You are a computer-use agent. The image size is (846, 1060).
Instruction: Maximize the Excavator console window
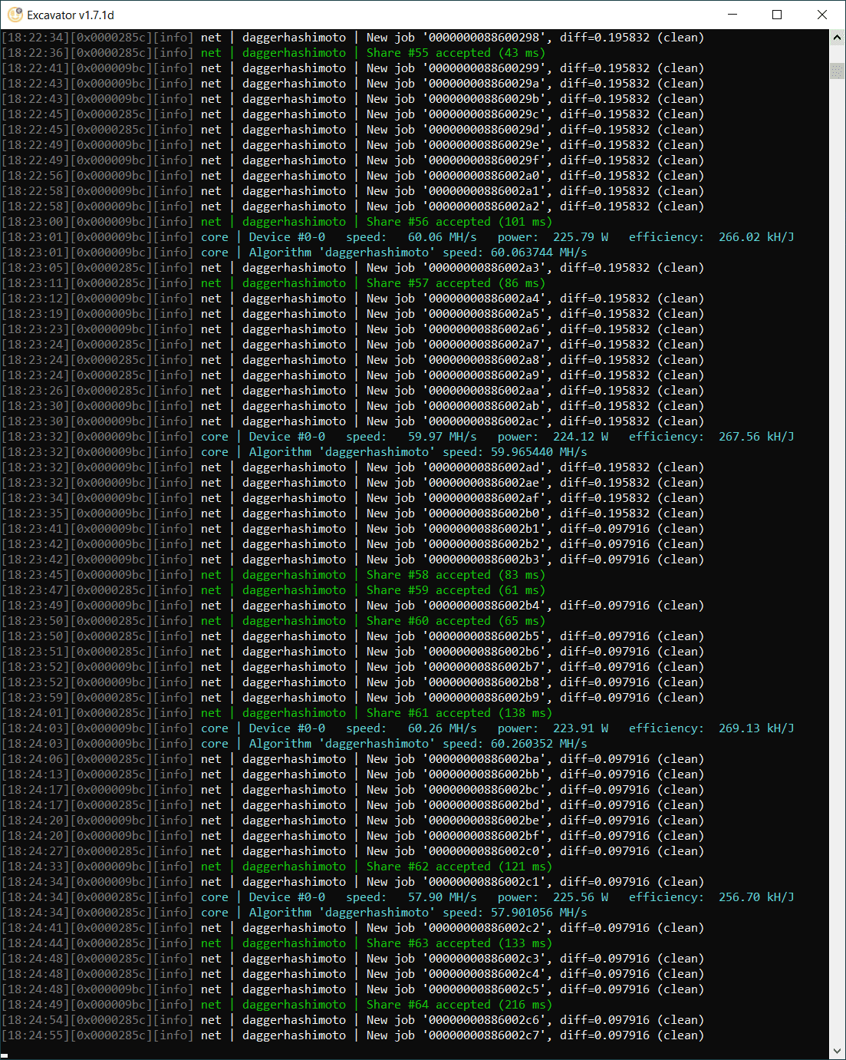tap(777, 15)
